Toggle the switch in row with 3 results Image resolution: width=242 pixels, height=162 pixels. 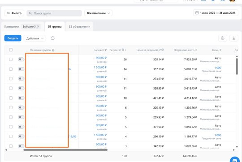(x=21, y=146)
